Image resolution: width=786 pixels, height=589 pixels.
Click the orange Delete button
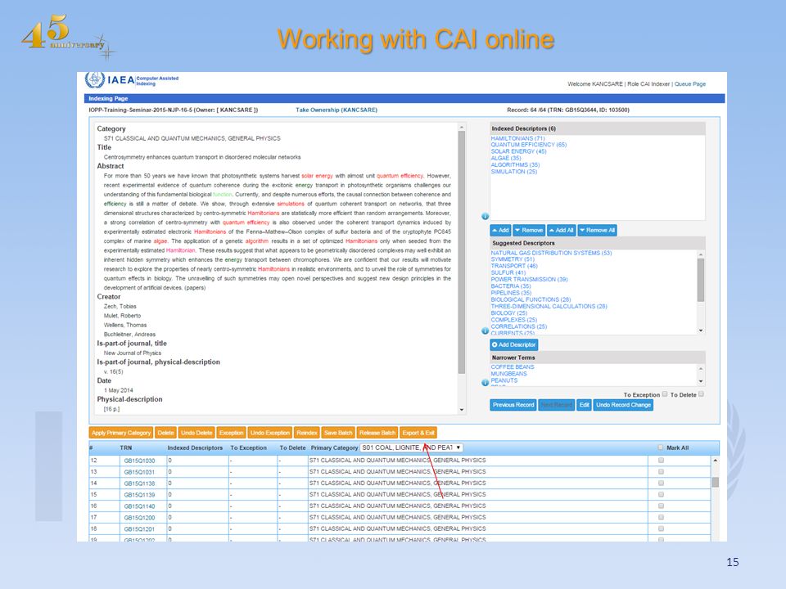pyautogui.click(x=165, y=433)
